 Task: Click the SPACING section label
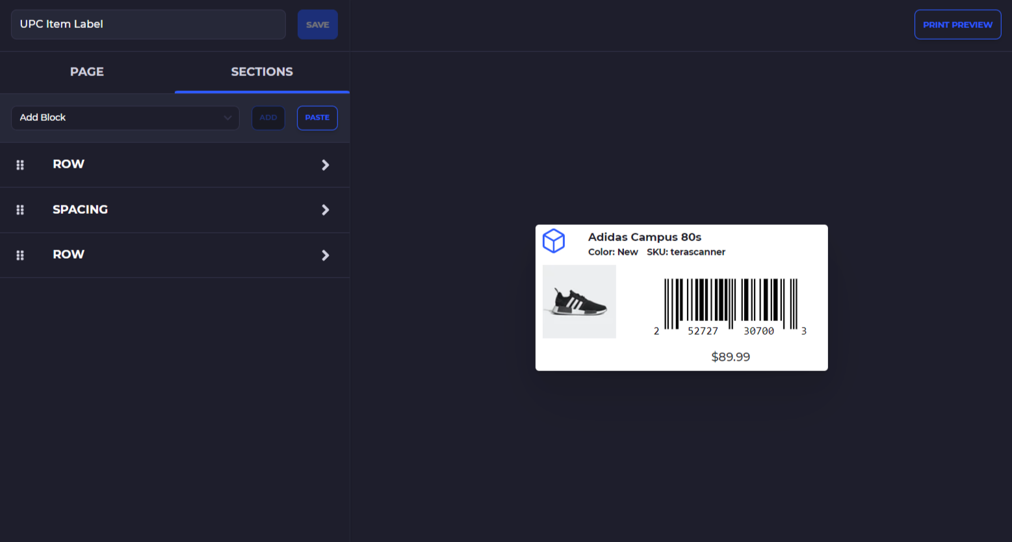click(80, 210)
